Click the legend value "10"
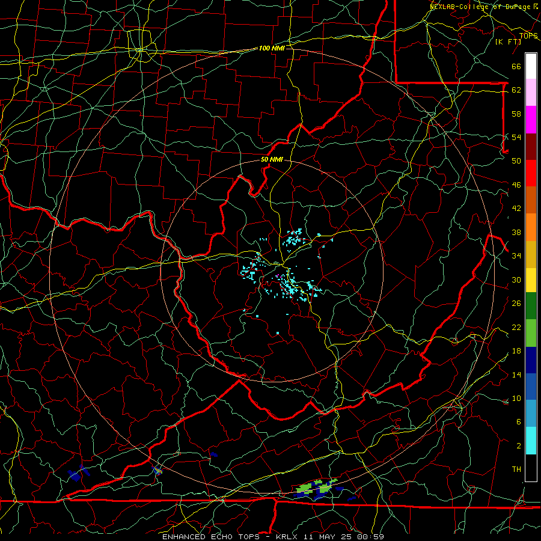 516,398
